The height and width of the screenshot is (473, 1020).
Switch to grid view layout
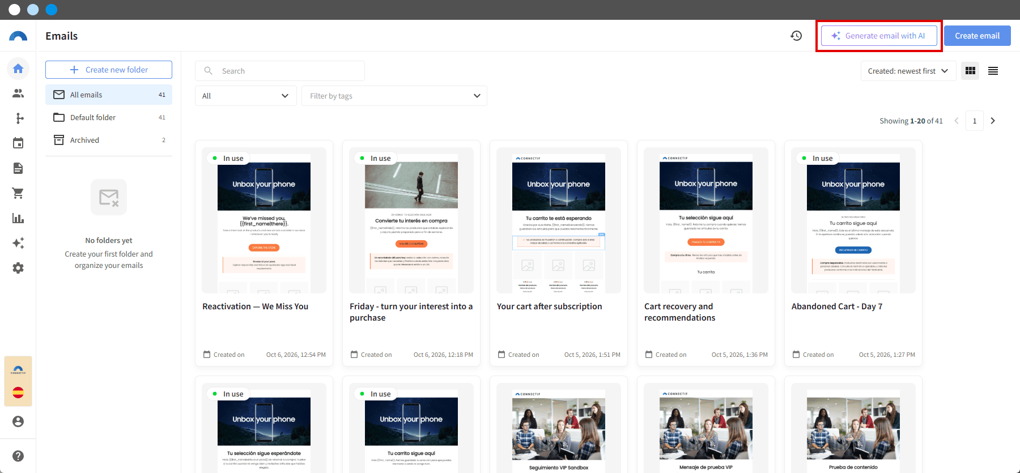point(970,71)
